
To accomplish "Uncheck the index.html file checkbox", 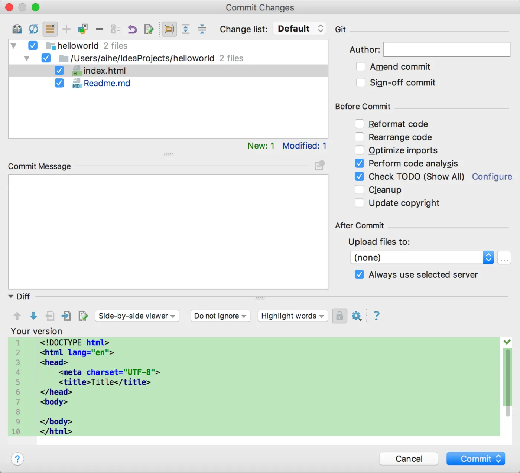I will [x=59, y=71].
